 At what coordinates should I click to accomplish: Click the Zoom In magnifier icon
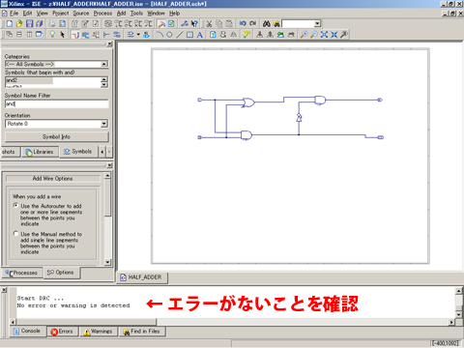pos(304,35)
